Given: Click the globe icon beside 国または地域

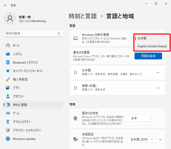Looking at the screenshot, I should pyautogui.click(x=75, y=118).
